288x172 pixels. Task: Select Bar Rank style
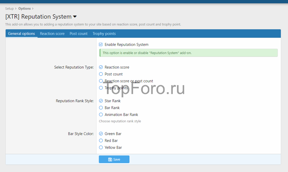pos(101,108)
